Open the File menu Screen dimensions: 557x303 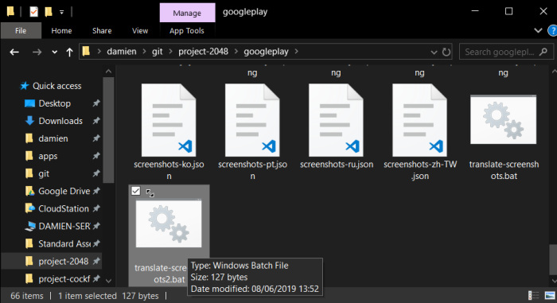point(21,30)
